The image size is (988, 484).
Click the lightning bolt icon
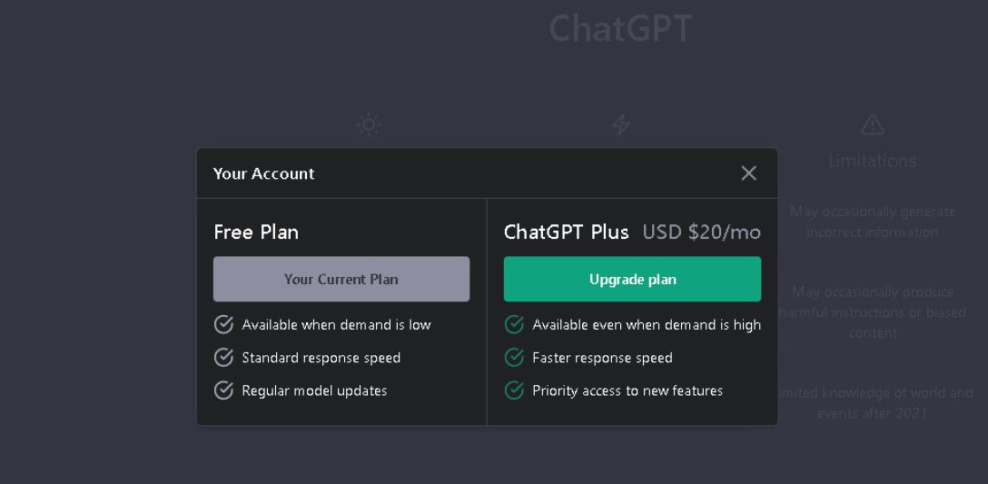tap(621, 124)
